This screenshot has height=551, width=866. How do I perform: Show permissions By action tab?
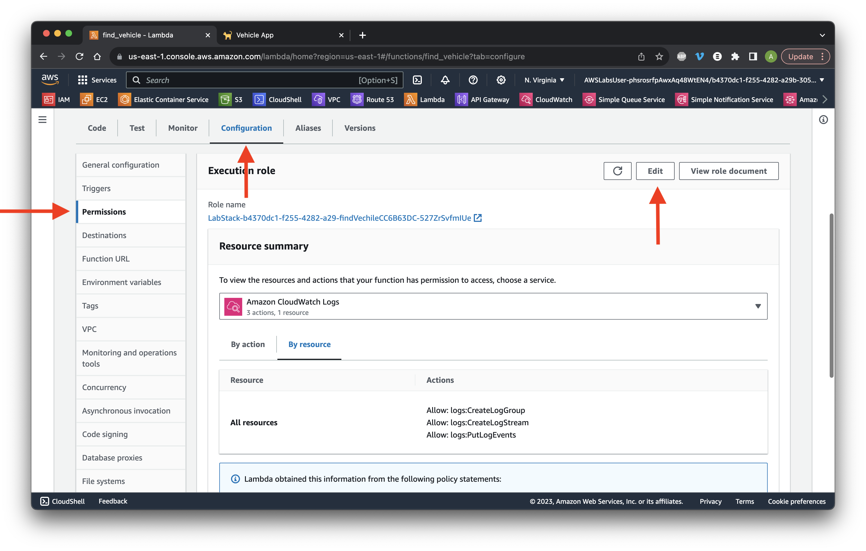point(248,344)
